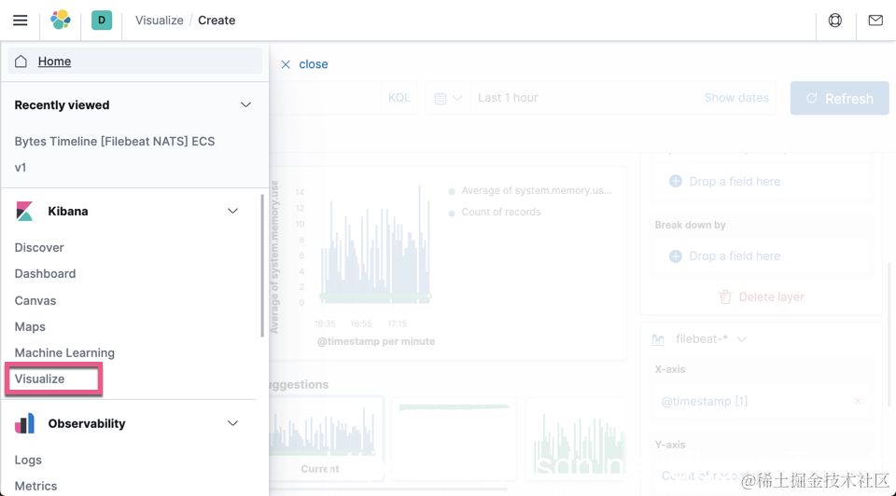The width and height of the screenshot is (896, 496).
Task: Open the help lifebuoy icon
Action: point(834,21)
